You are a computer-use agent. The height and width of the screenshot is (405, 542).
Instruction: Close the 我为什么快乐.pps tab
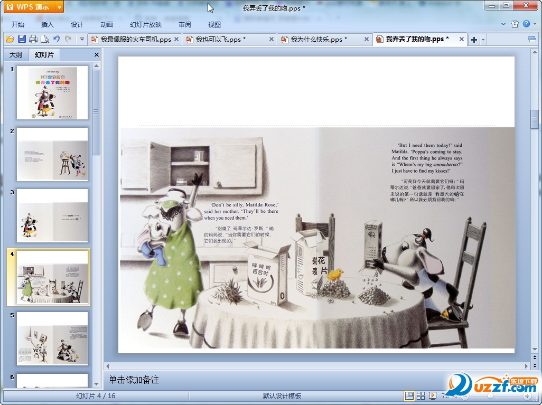tap(367, 40)
